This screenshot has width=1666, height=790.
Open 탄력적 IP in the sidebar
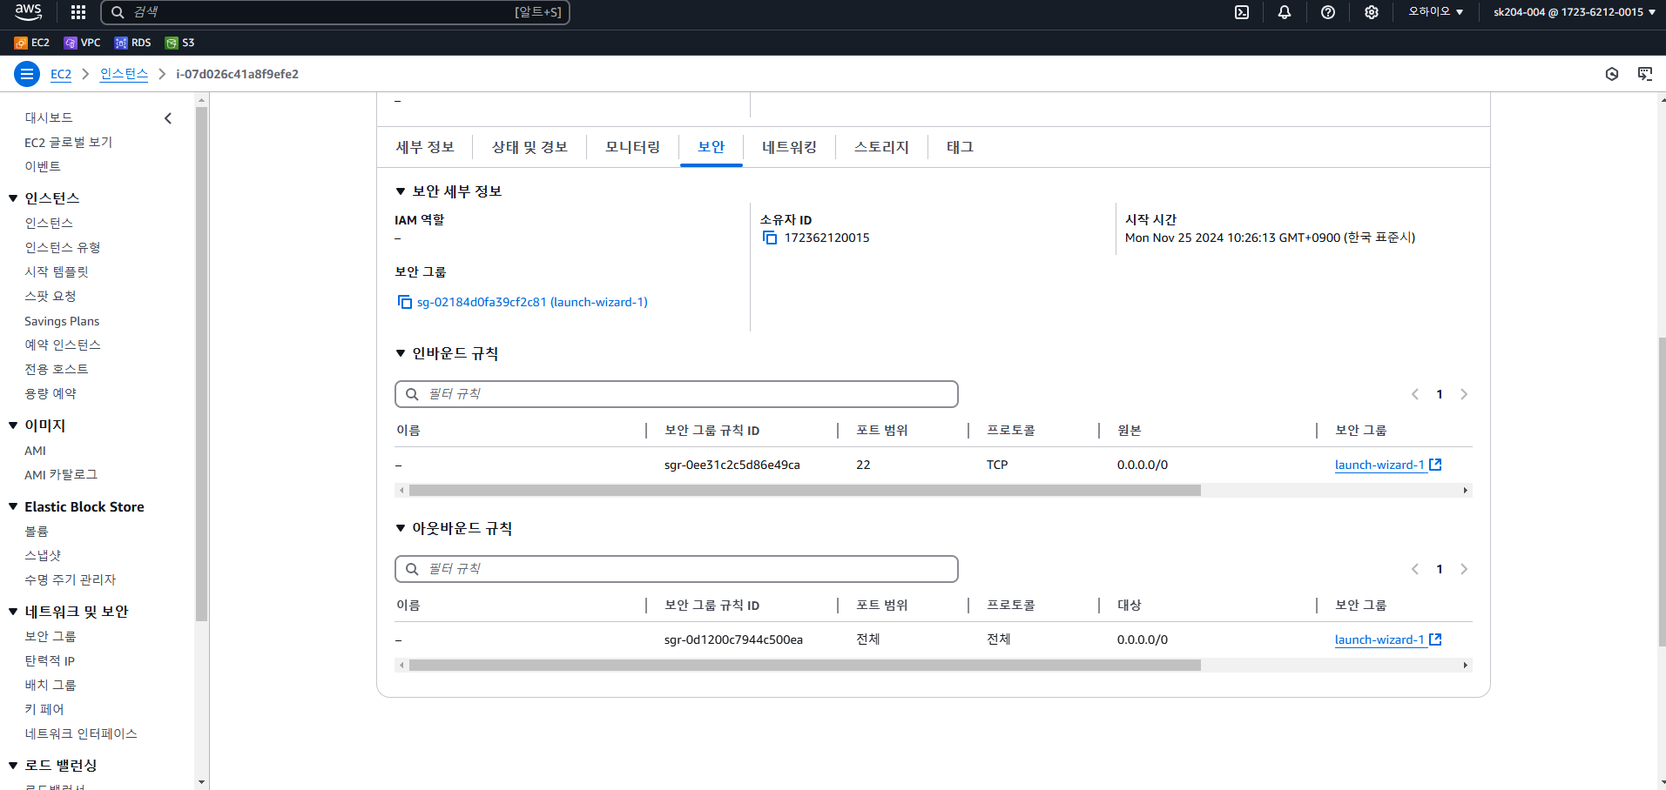[x=50, y=660]
